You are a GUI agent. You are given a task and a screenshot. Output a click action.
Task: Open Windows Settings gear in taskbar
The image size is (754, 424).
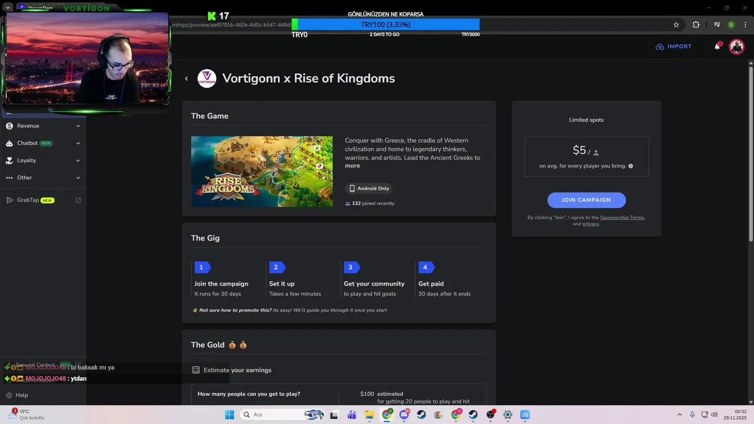point(508,415)
